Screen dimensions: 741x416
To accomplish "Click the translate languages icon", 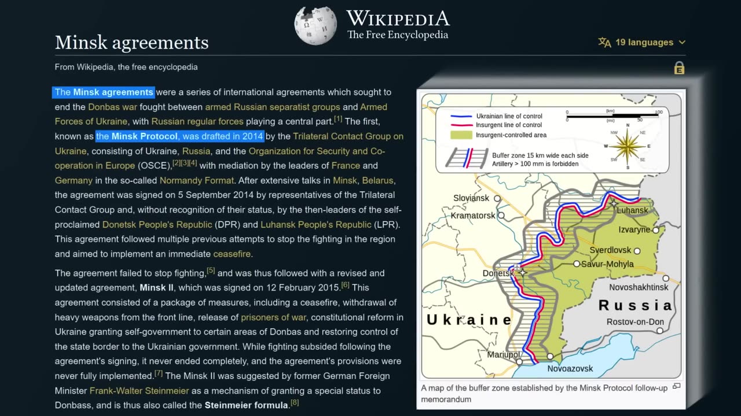I will [x=604, y=42].
